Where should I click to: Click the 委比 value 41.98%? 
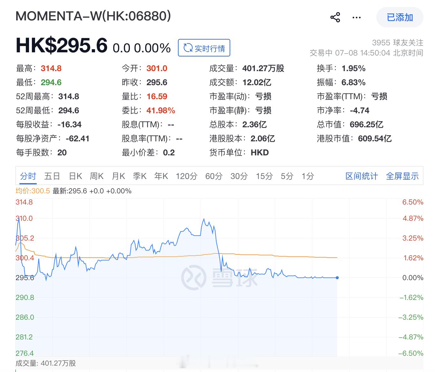tap(161, 110)
